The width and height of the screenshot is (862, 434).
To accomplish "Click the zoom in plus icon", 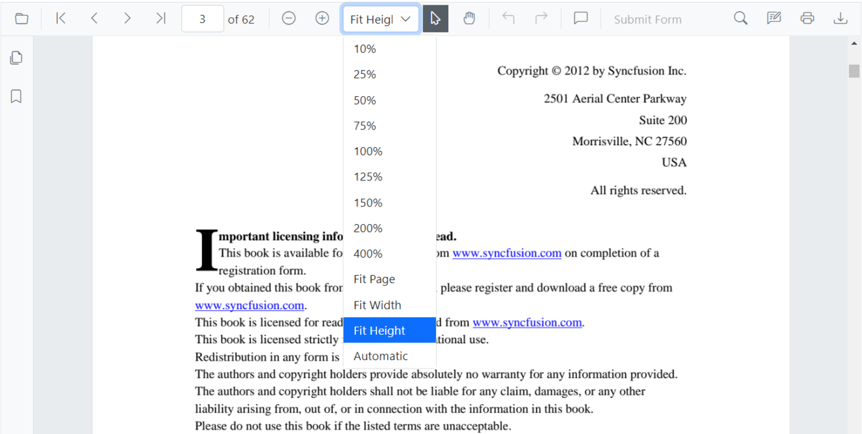I will click(322, 19).
